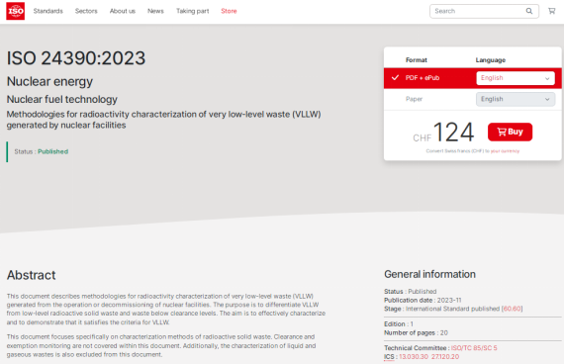Viewport: 564px width, 364px height.
Task: Open the ISO/TC 85/SC 5 committee link
Action: click(x=474, y=348)
